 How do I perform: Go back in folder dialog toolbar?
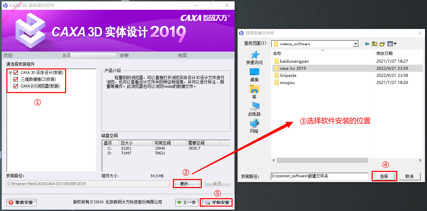[367, 44]
